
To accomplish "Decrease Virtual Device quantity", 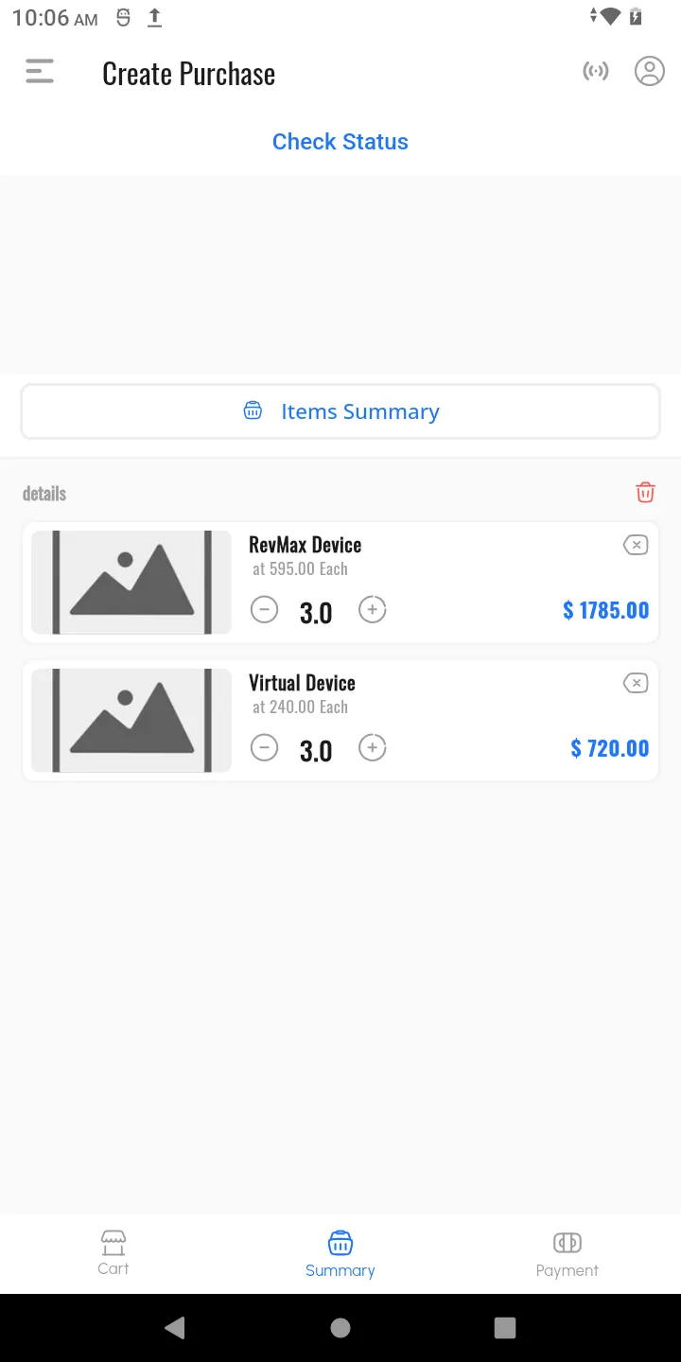I will coord(264,748).
